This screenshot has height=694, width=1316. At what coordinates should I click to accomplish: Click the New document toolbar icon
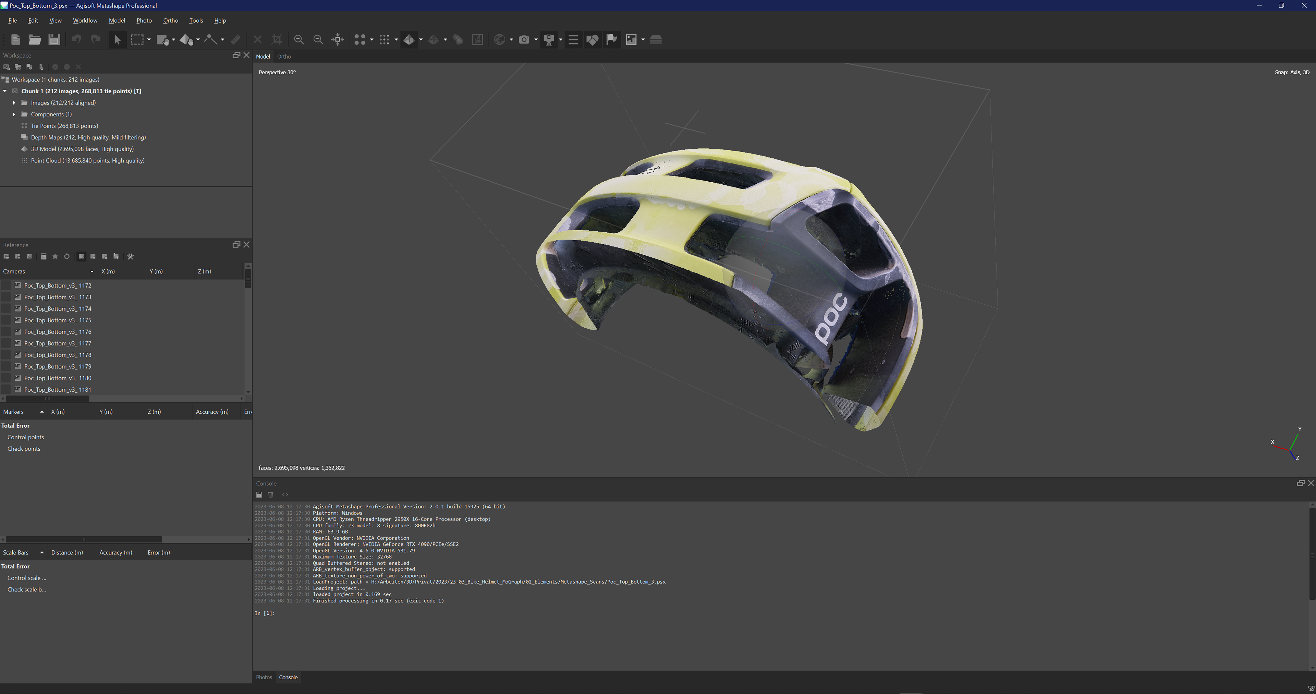[15, 39]
